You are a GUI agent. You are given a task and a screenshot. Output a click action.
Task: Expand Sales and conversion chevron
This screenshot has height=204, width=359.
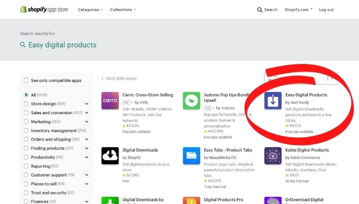87,112
